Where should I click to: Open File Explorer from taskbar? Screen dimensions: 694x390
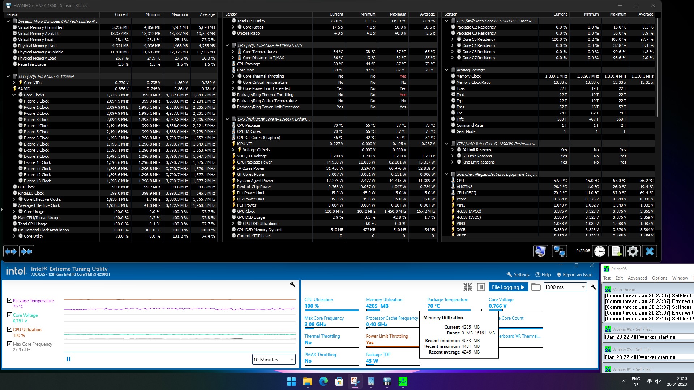(x=307, y=381)
